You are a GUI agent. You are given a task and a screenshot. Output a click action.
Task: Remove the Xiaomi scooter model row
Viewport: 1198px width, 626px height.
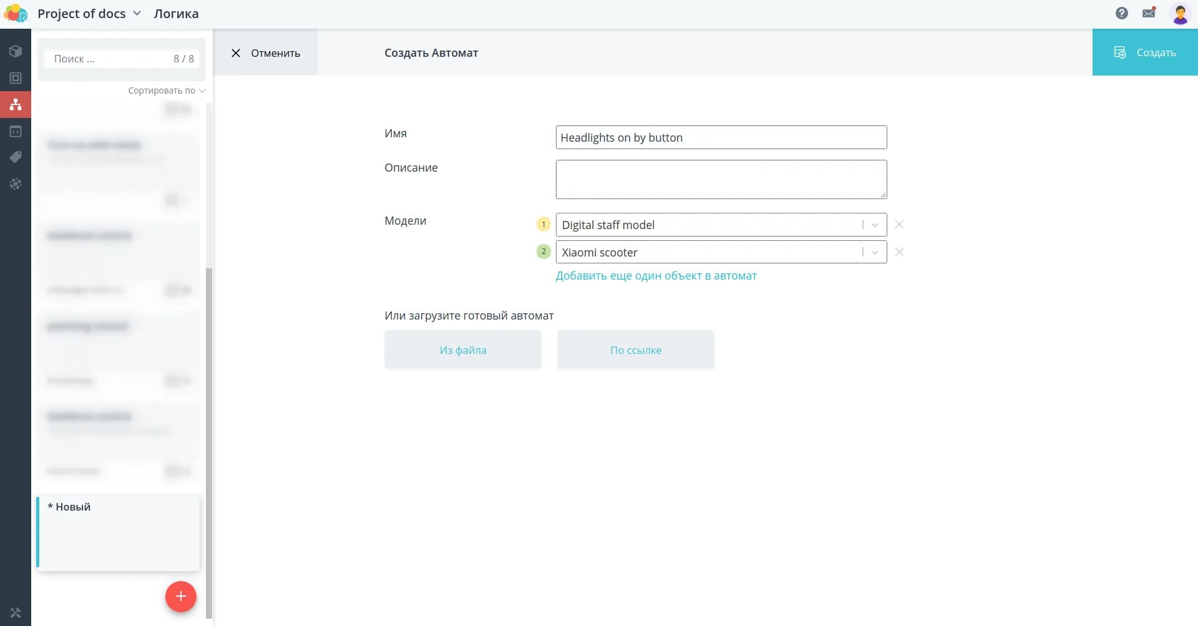[x=899, y=252]
